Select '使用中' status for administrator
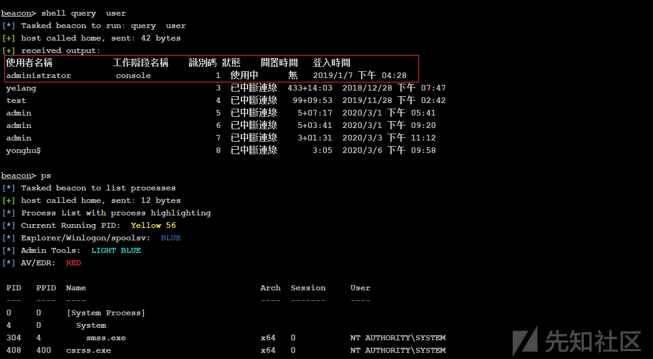Image resolution: width=653 pixels, height=359 pixels. click(244, 76)
